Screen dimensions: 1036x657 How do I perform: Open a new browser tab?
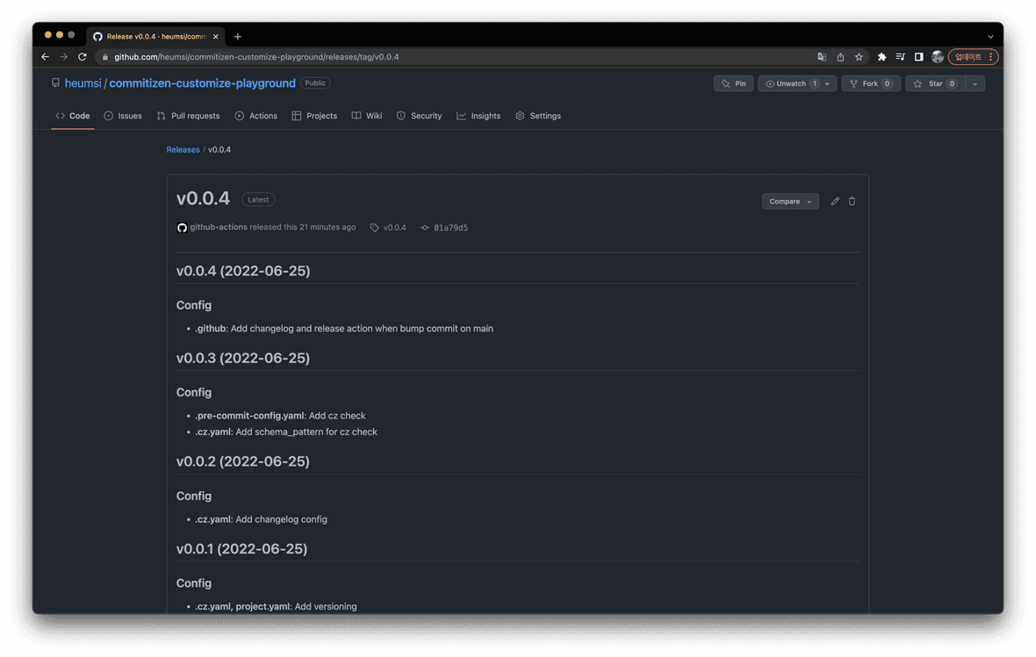click(237, 37)
